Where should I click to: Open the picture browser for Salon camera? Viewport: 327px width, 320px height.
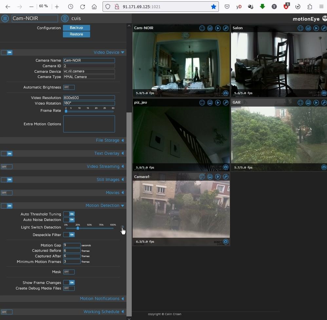click(308, 28)
